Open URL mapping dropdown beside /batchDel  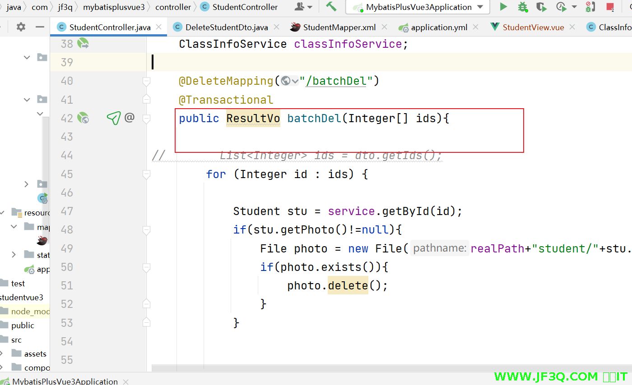click(x=296, y=81)
